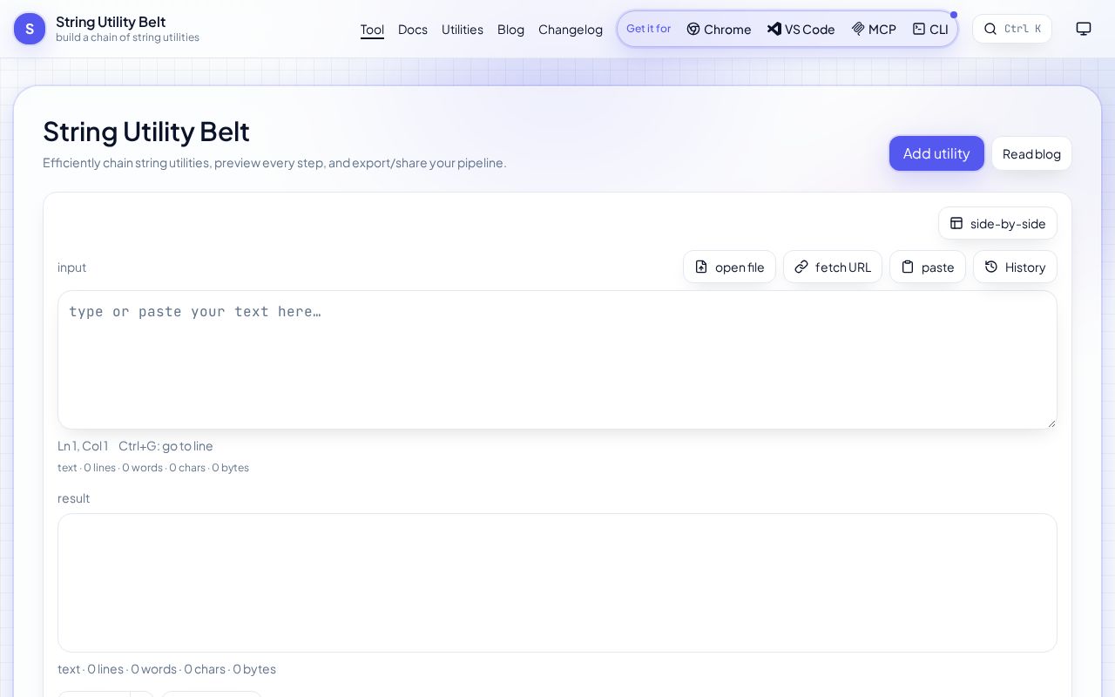Get the VS Code extension
Viewport: 1115px width, 697px height.
801,29
